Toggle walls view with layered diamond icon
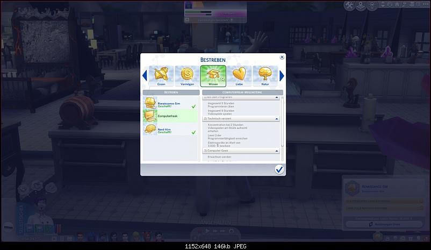Viewport: 431px width, 250px height. click(x=390, y=4)
